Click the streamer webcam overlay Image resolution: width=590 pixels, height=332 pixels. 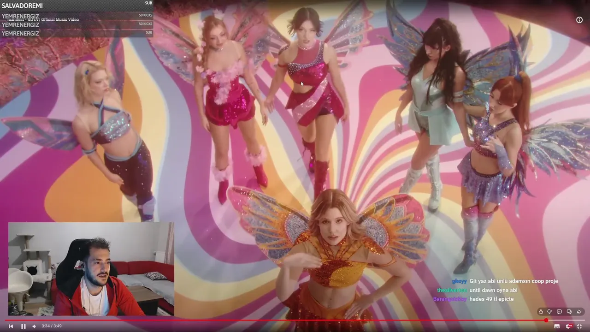pyautogui.click(x=91, y=269)
